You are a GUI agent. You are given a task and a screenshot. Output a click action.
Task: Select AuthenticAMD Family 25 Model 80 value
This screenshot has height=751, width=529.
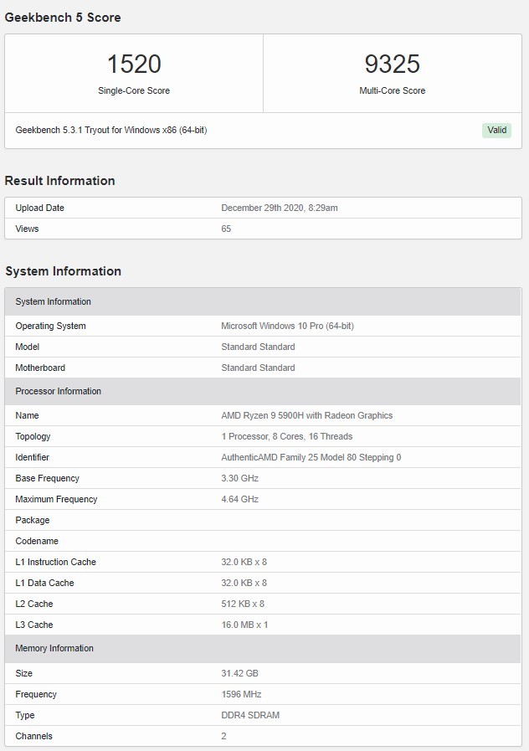pyautogui.click(x=311, y=457)
